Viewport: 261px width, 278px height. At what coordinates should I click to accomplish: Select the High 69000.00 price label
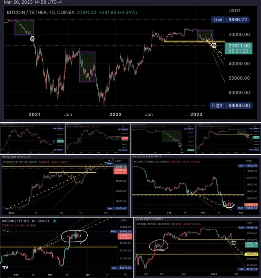pyautogui.click(x=231, y=105)
